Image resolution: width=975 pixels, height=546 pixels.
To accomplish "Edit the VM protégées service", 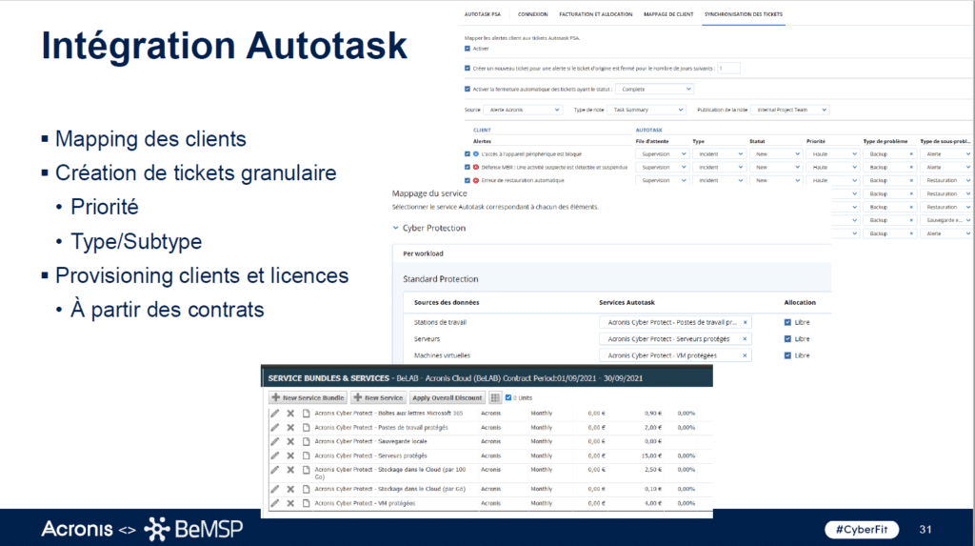I will [275, 503].
